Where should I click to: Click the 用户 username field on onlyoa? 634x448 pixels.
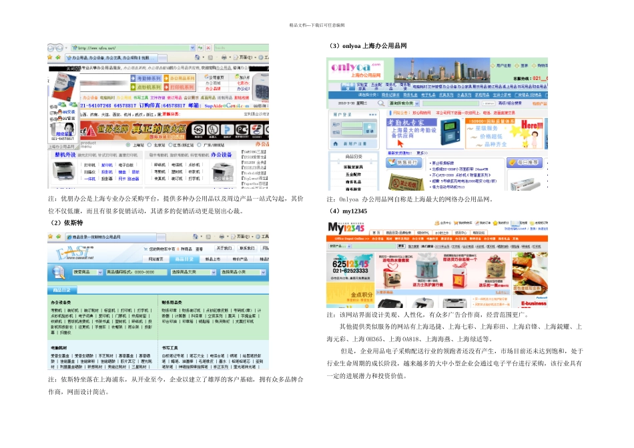tap(351, 125)
